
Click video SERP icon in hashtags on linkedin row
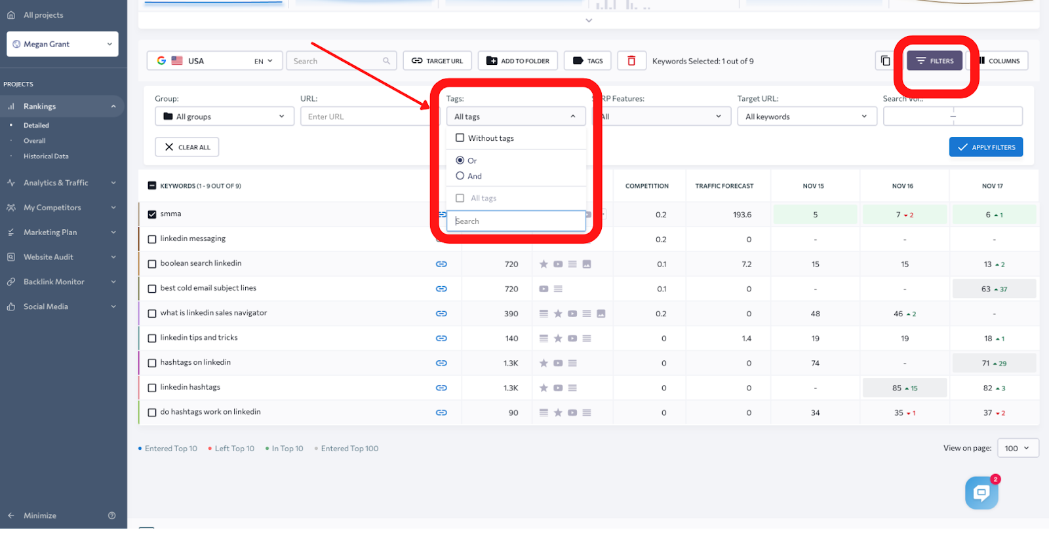(x=558, y=363)
